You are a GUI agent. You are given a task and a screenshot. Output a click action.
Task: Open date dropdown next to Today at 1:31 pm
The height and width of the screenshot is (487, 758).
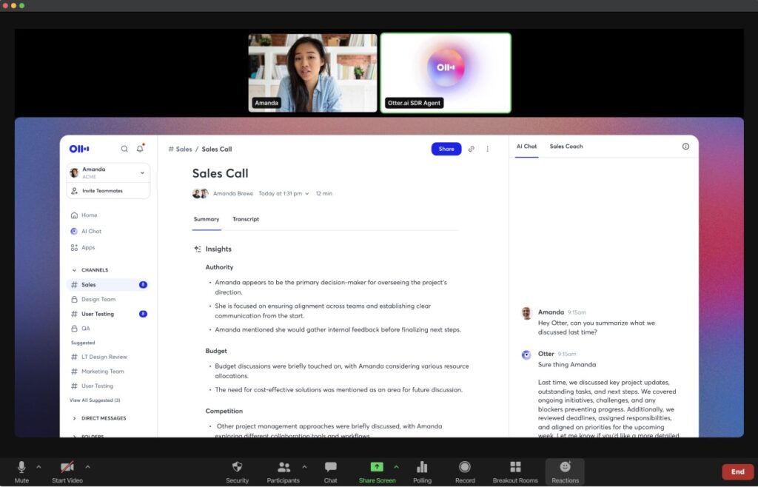pos(307,194)
